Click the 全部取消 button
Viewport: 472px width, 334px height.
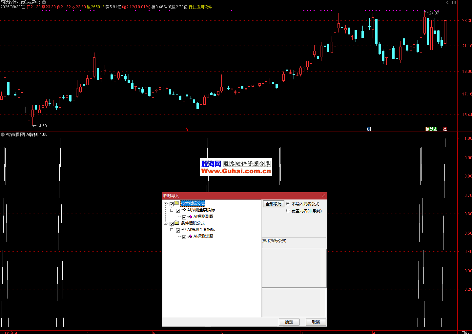[x=273, y=204]
